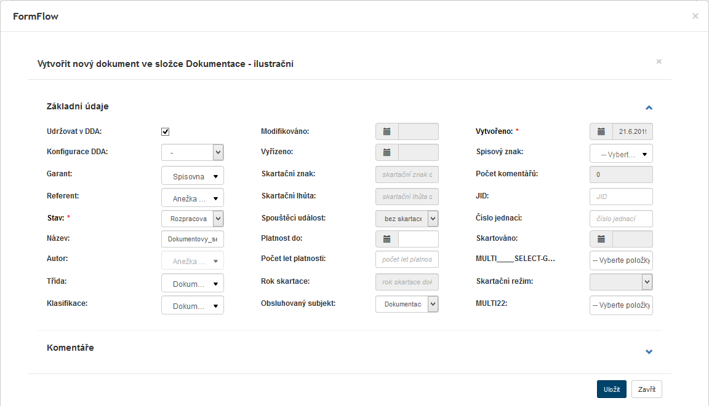Open the Spouštěcí událost dropdown

[407, 219]
